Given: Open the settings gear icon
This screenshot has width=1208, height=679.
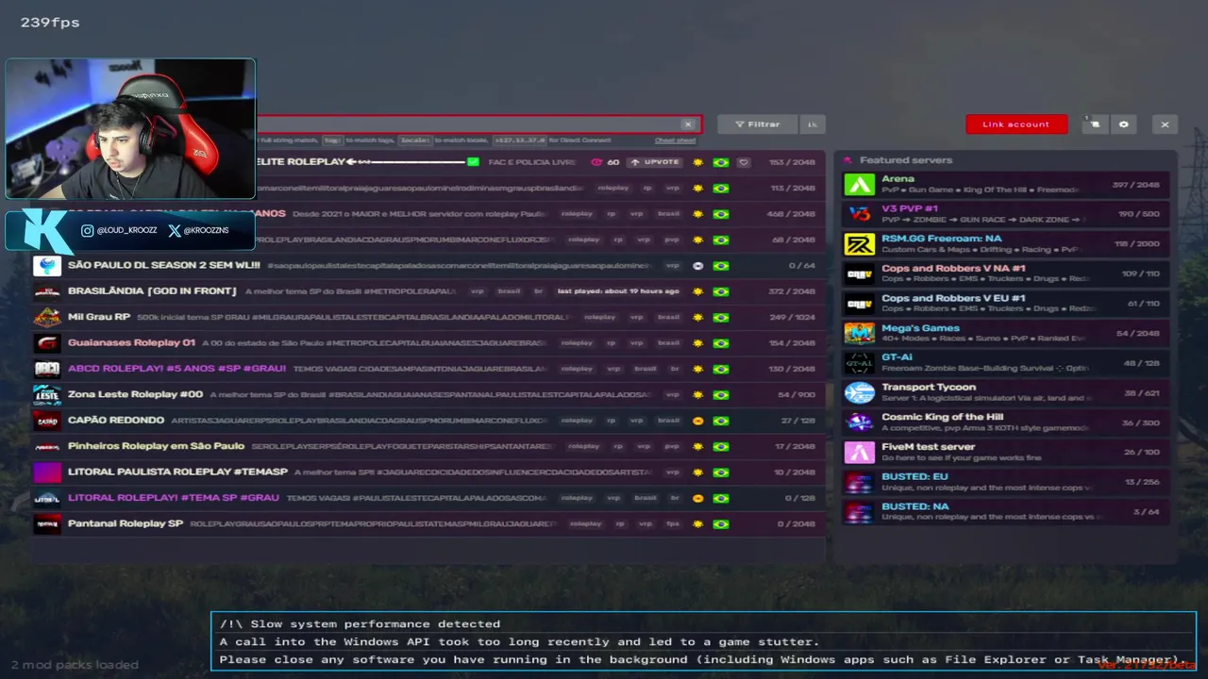Looking at the screenshot, I should point(1124,124).
